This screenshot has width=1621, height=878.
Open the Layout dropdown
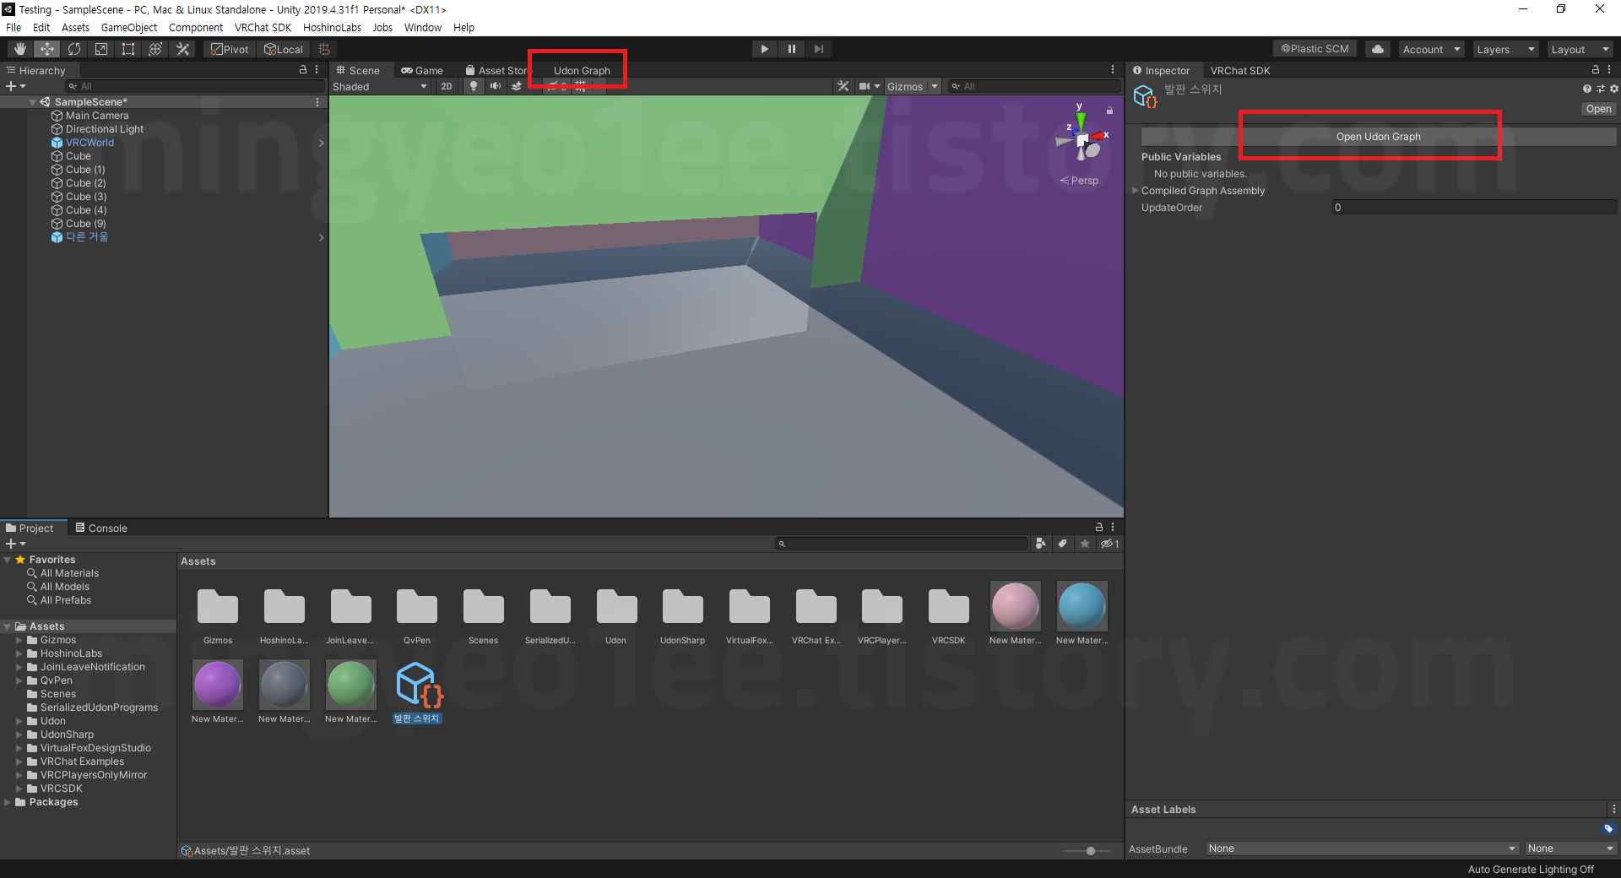pos(1580,49)
